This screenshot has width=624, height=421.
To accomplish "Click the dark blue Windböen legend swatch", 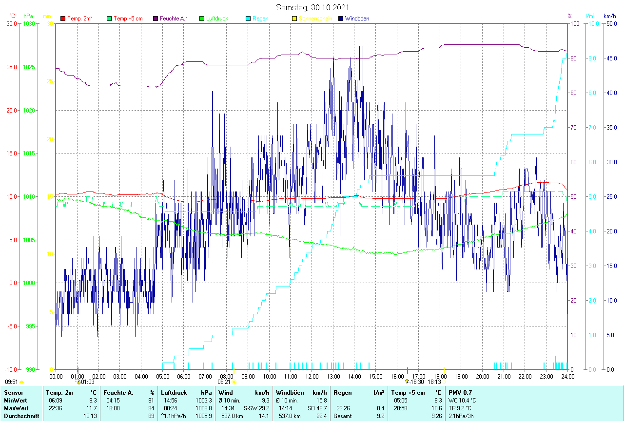I will click(340, 19).
